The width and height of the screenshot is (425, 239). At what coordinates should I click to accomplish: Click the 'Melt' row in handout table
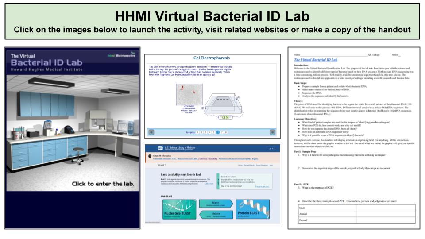click(x=357, y=208)
